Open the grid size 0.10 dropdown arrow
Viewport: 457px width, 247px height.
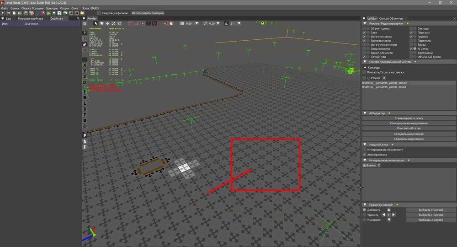(196, 23)
